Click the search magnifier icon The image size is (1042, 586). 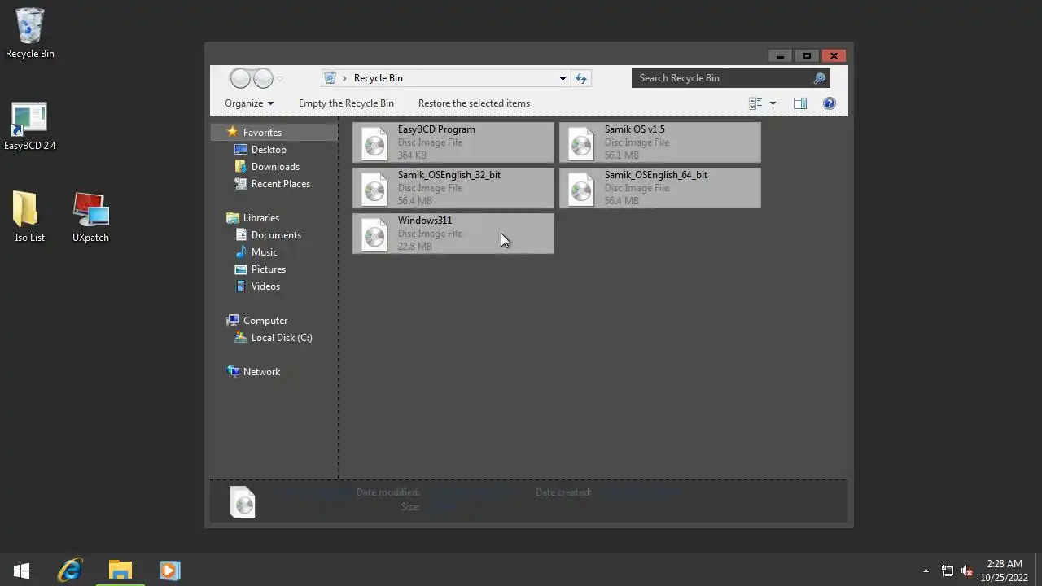pos(820,78)
